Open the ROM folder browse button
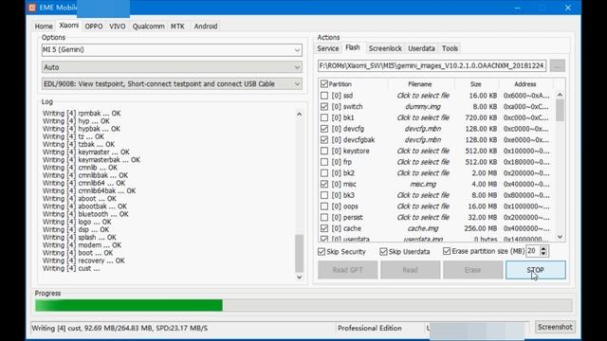This screenshot has height=341, width=607. [558, 65]
